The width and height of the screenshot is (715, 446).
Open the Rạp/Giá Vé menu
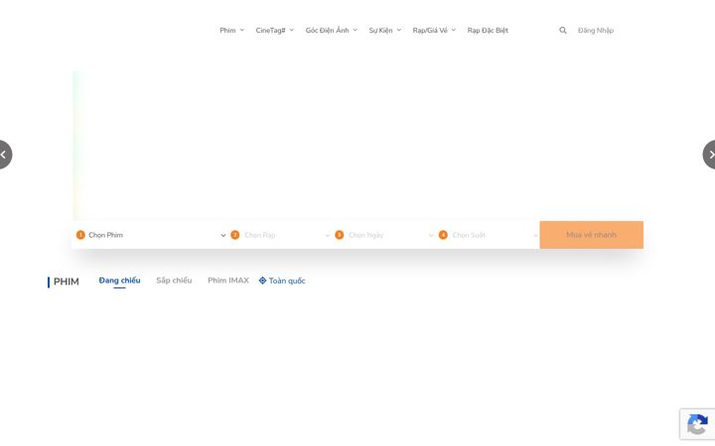pos(434,31)
